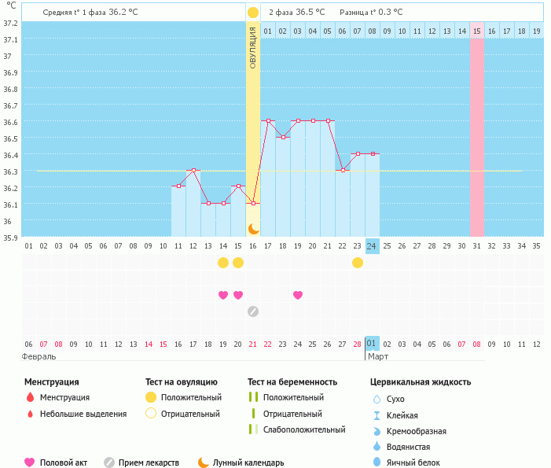
Task: Click the crescent moon icon on cycle day 16
Action: point(253,228)
